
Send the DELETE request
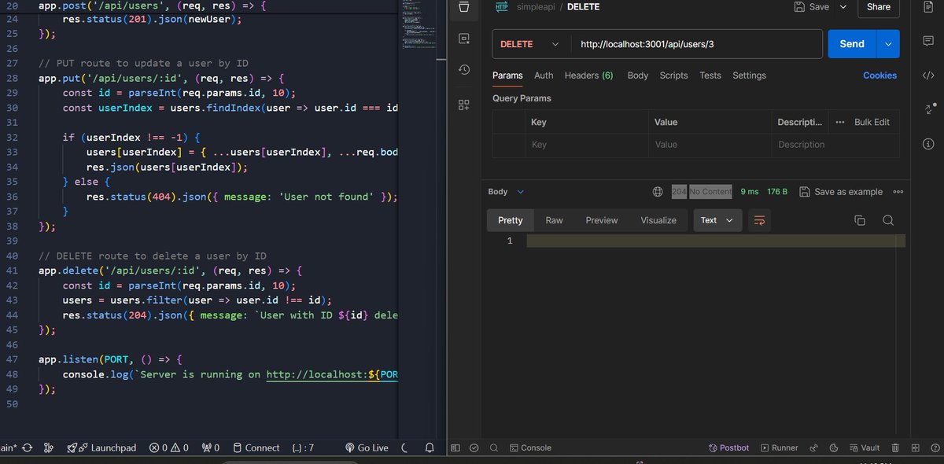(853, 44)
